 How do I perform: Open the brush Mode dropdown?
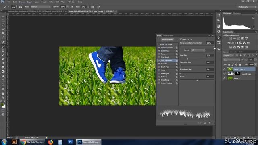40,7
